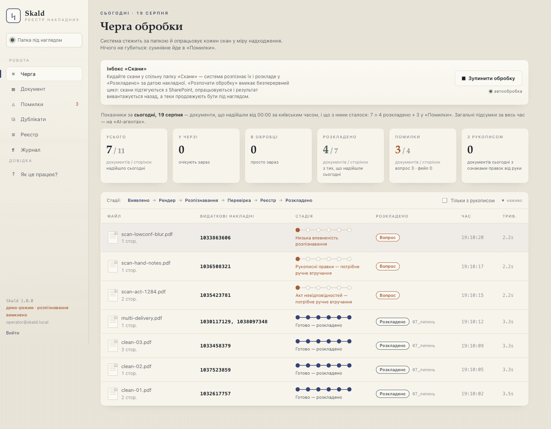Click the question mark help icon
The image size is (551, 429).
click(x=13, y=174)
